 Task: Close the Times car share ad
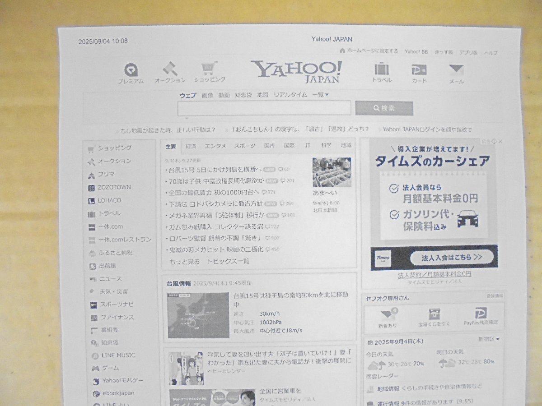coord(500,141)
